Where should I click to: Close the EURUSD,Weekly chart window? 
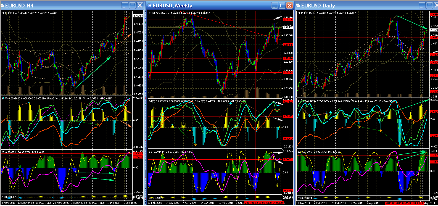click(289, 6)
